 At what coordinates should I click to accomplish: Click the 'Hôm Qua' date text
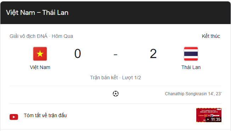(62, 36)
